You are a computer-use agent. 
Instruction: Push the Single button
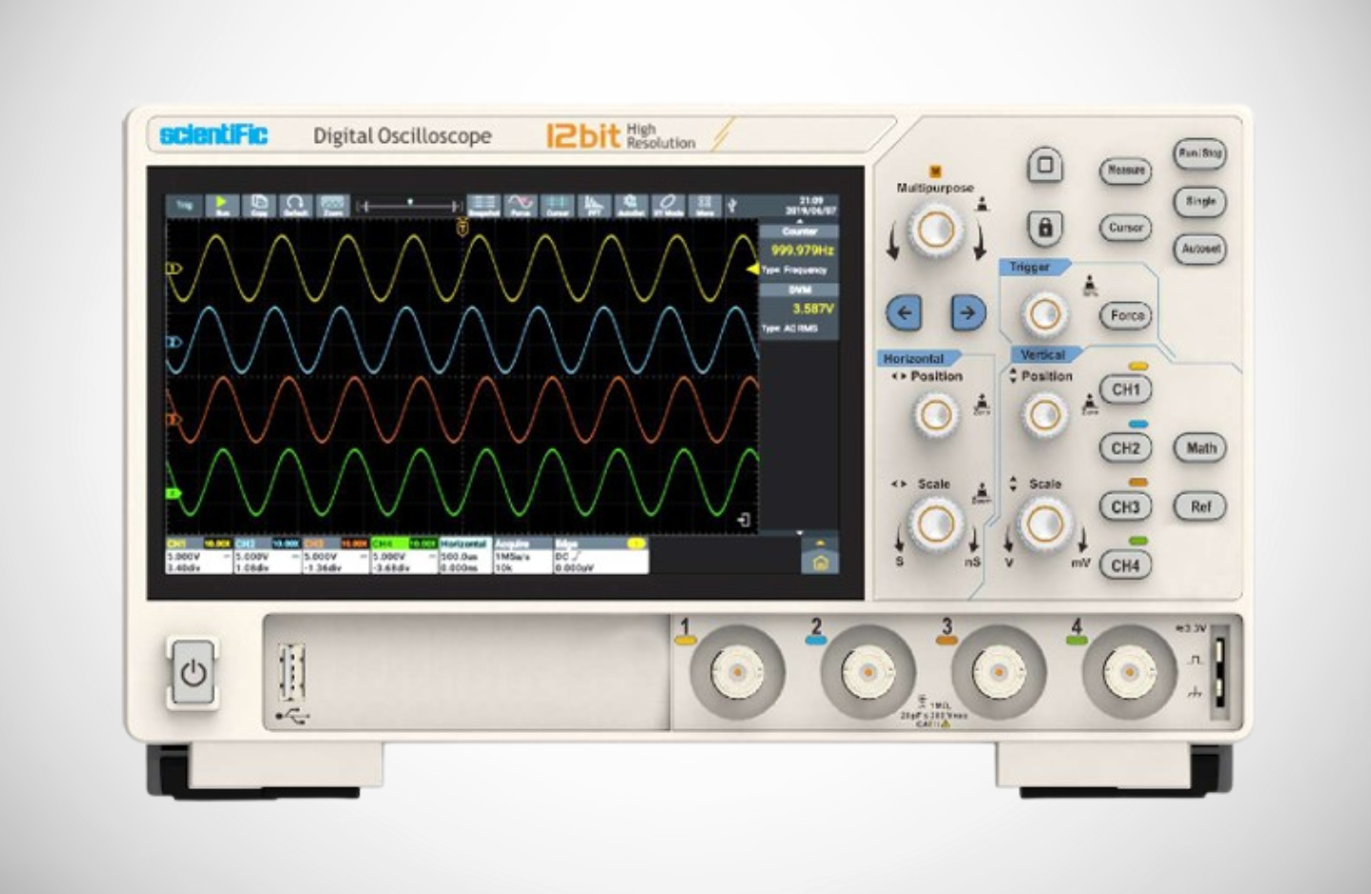[1199, 201]
